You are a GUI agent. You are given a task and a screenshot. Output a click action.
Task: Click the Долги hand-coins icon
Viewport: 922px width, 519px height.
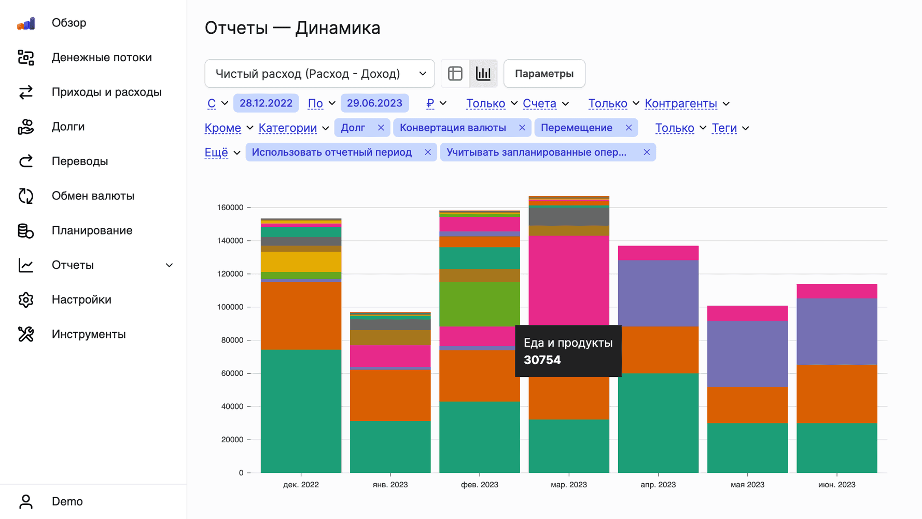26,127
